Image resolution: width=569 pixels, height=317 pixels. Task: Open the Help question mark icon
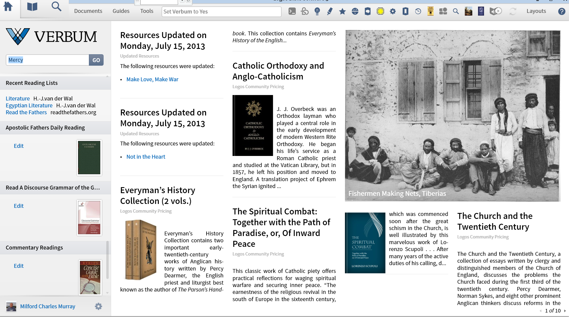561,11
